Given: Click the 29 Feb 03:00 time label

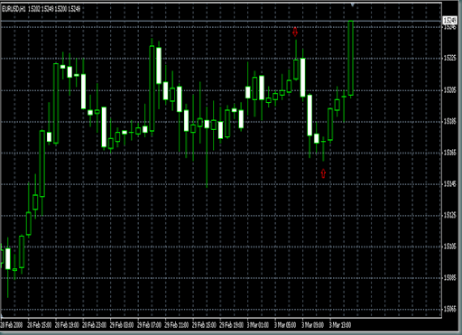Looking at the screenshot, I should point(122,325).
